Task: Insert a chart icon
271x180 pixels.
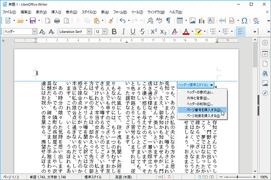Action: [202, 20]
